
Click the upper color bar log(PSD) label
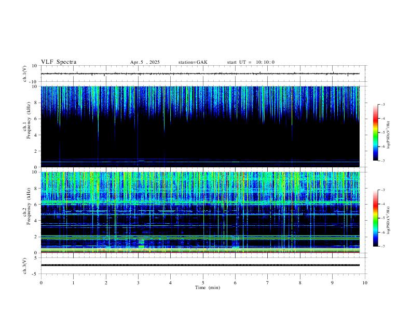(388, 135)
